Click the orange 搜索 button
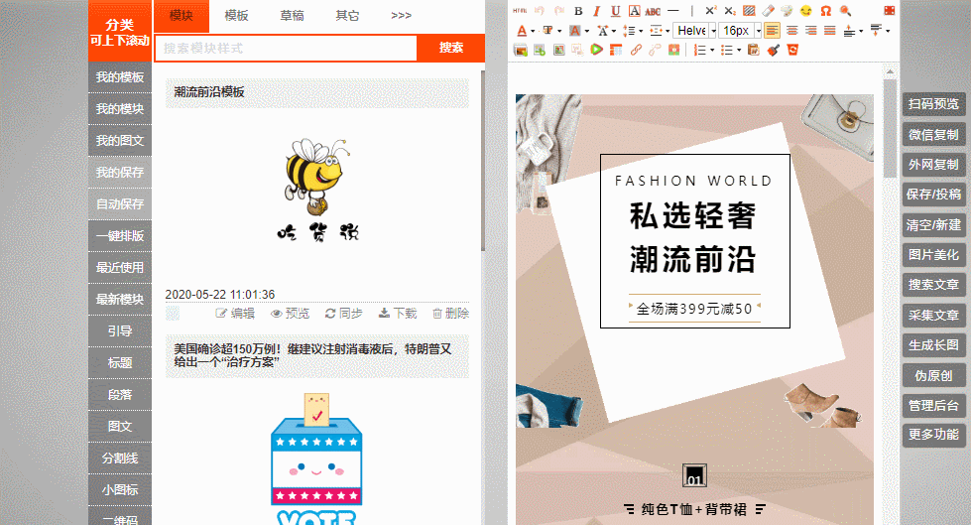The image size is (971, 525). (x=451, y=48)
